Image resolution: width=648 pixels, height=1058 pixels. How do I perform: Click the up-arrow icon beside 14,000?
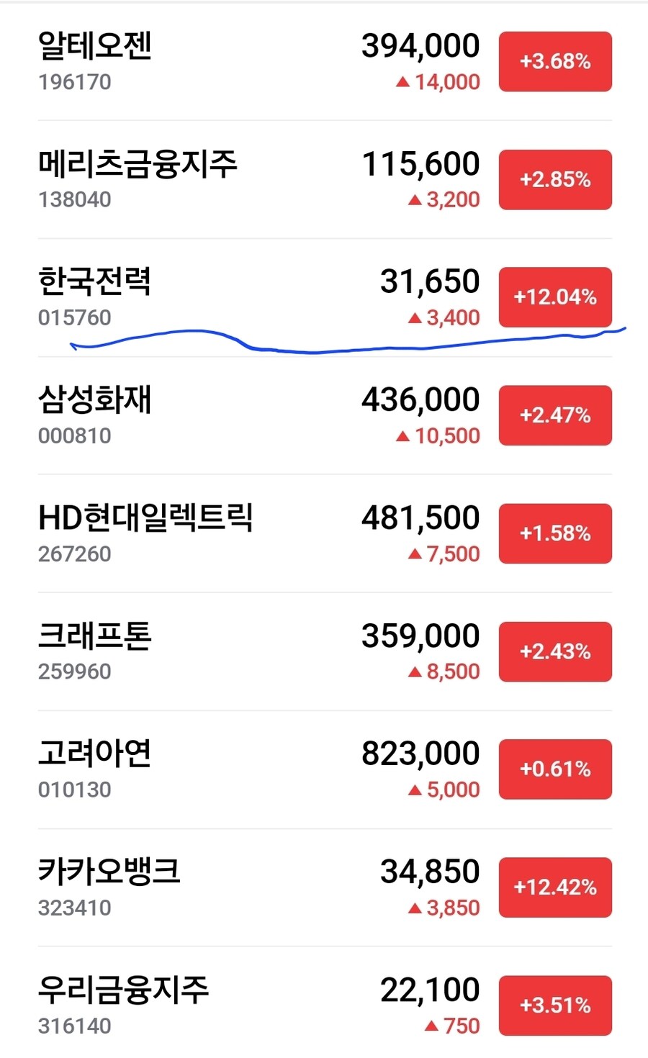[402, 83]
